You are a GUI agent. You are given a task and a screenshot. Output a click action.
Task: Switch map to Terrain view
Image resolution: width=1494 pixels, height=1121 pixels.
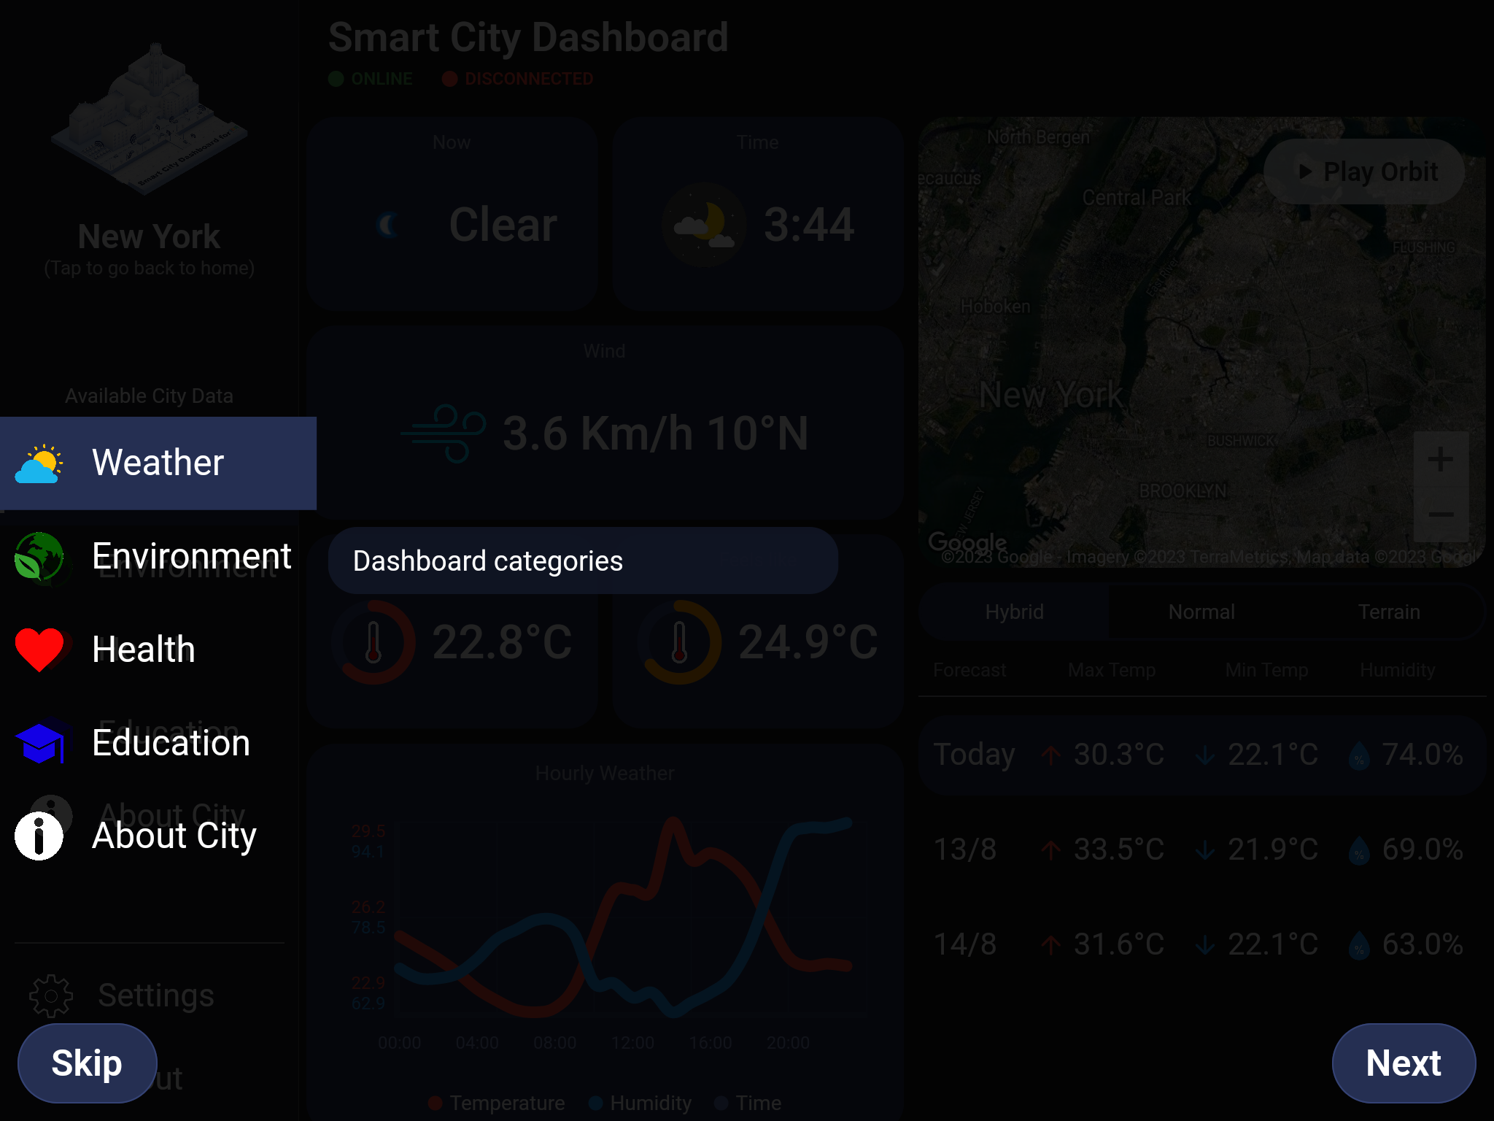(1389, 612)
